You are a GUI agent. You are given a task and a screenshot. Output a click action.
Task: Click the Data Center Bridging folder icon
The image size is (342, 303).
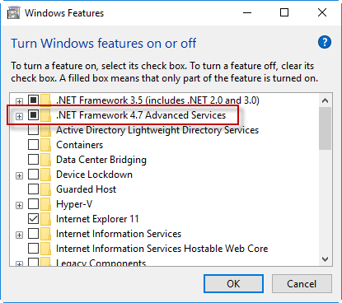coord(45,160)
